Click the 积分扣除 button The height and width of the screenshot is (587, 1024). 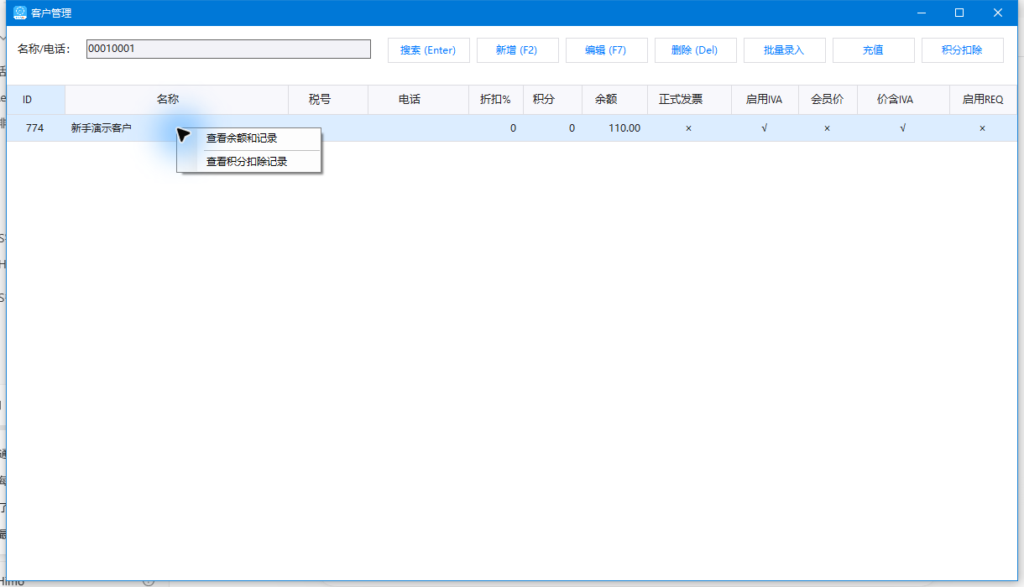[962, 50]
